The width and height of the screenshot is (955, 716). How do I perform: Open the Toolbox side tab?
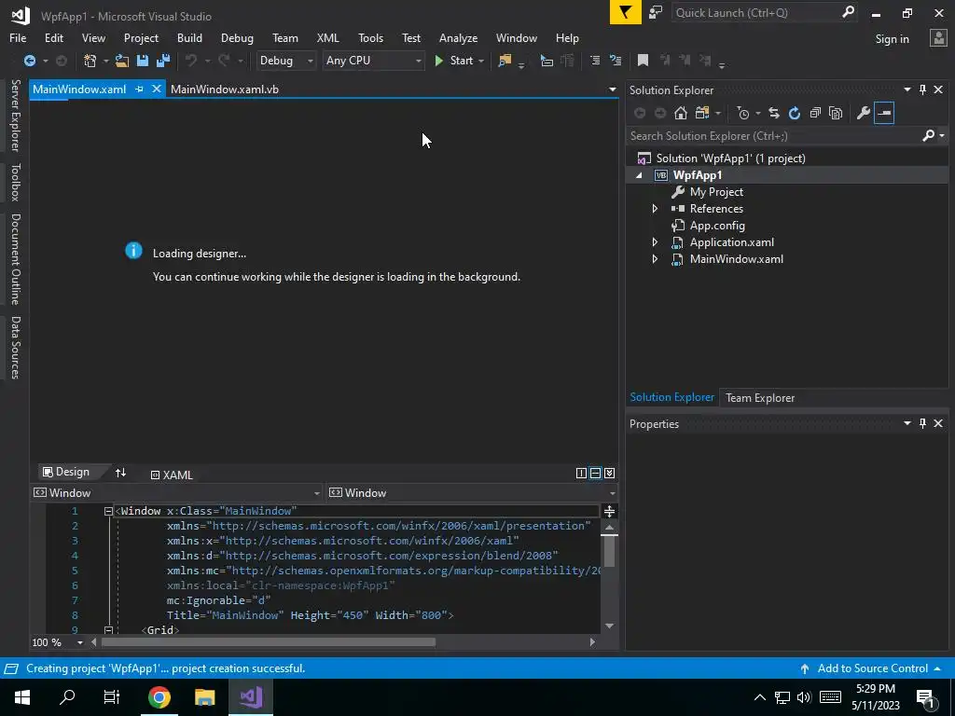(x=15, y=182)
